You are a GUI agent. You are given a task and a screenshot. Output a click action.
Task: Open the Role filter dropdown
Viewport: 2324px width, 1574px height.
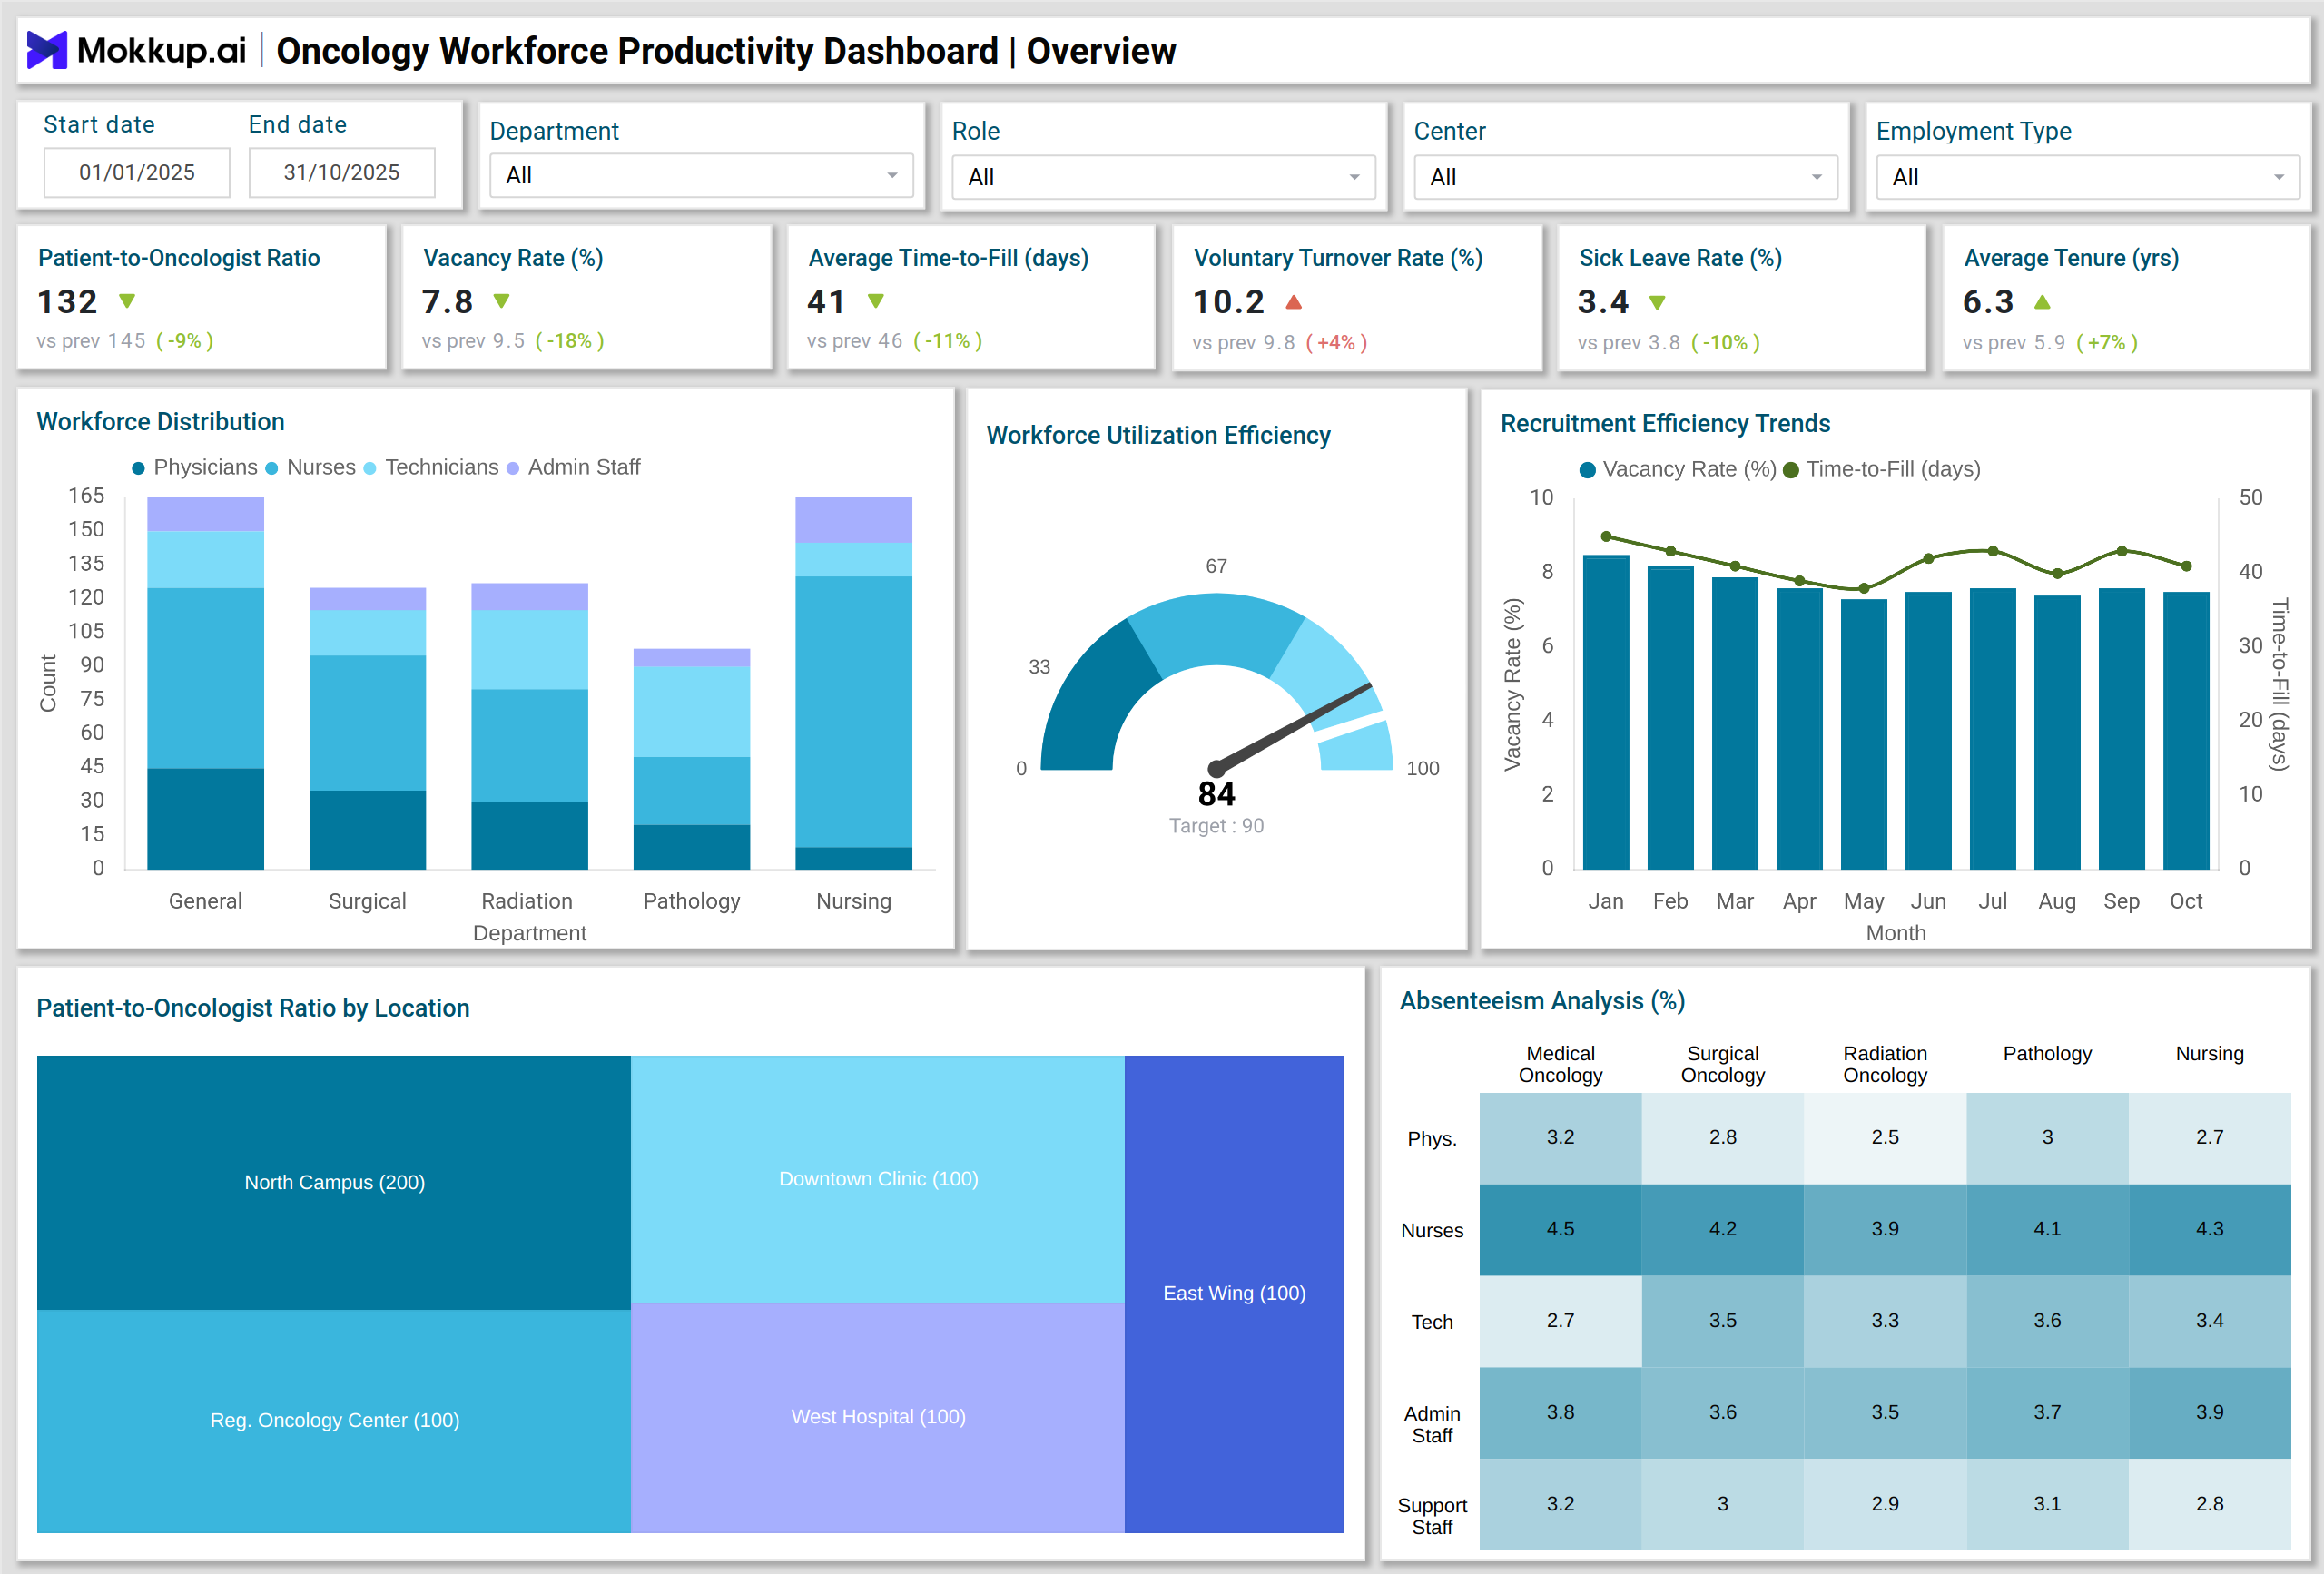click(1163, 177)
